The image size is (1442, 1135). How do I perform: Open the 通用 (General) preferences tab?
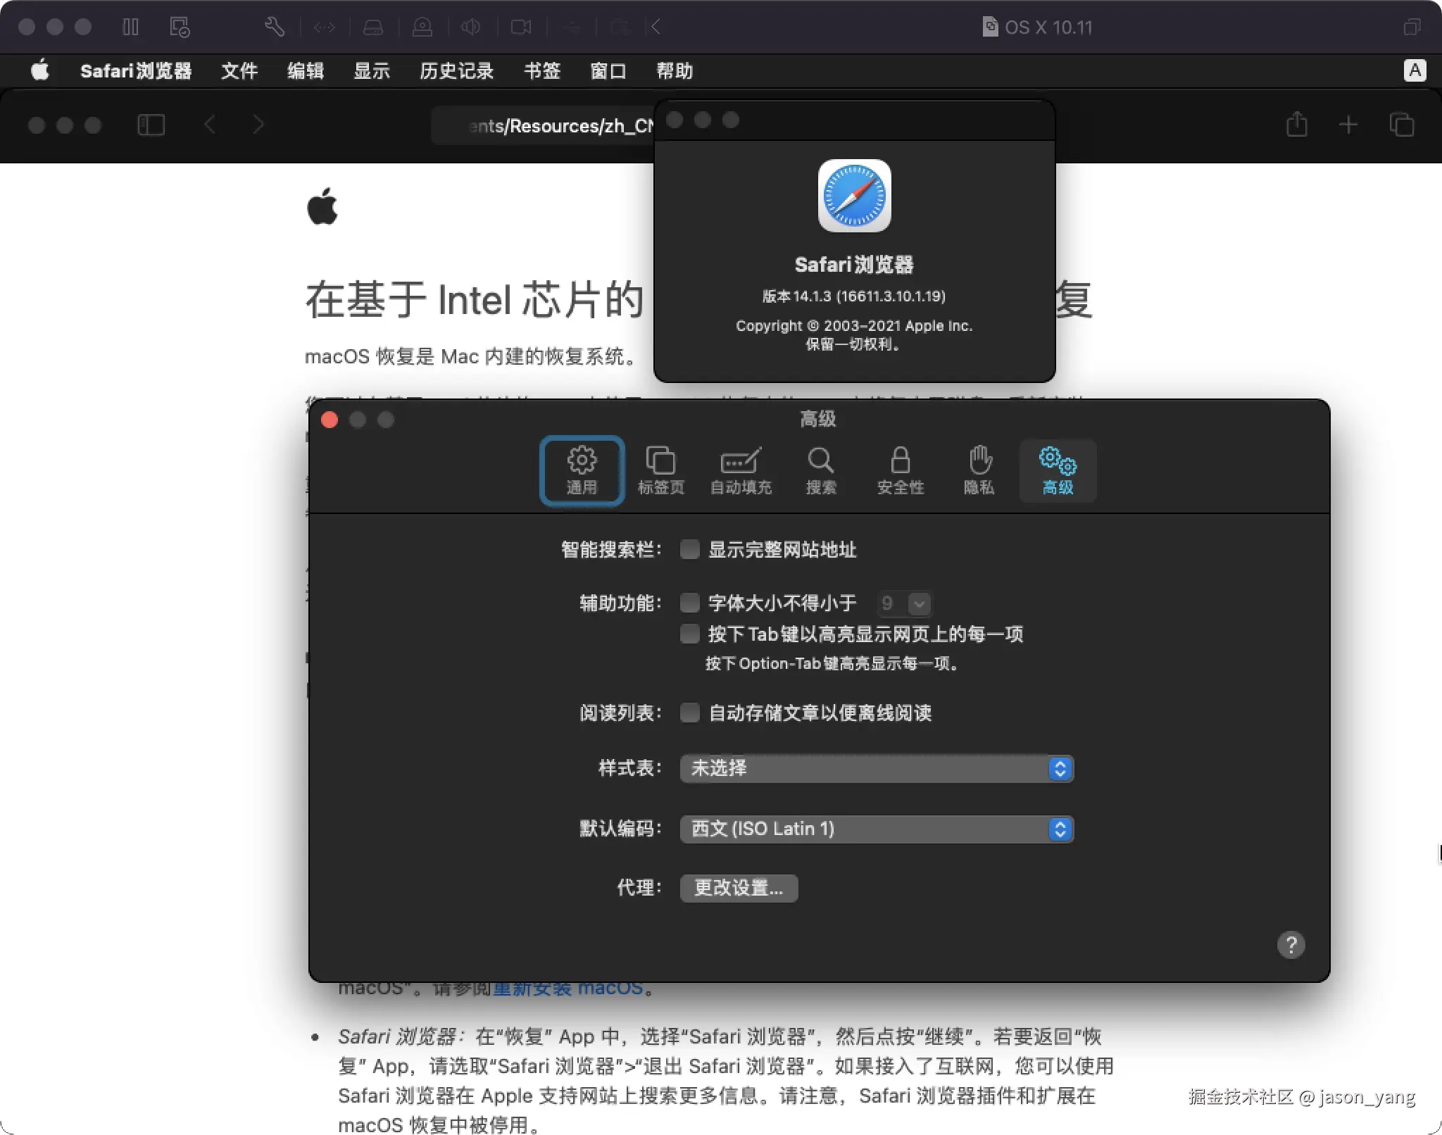pyautogui.click(x=582, y=470)
